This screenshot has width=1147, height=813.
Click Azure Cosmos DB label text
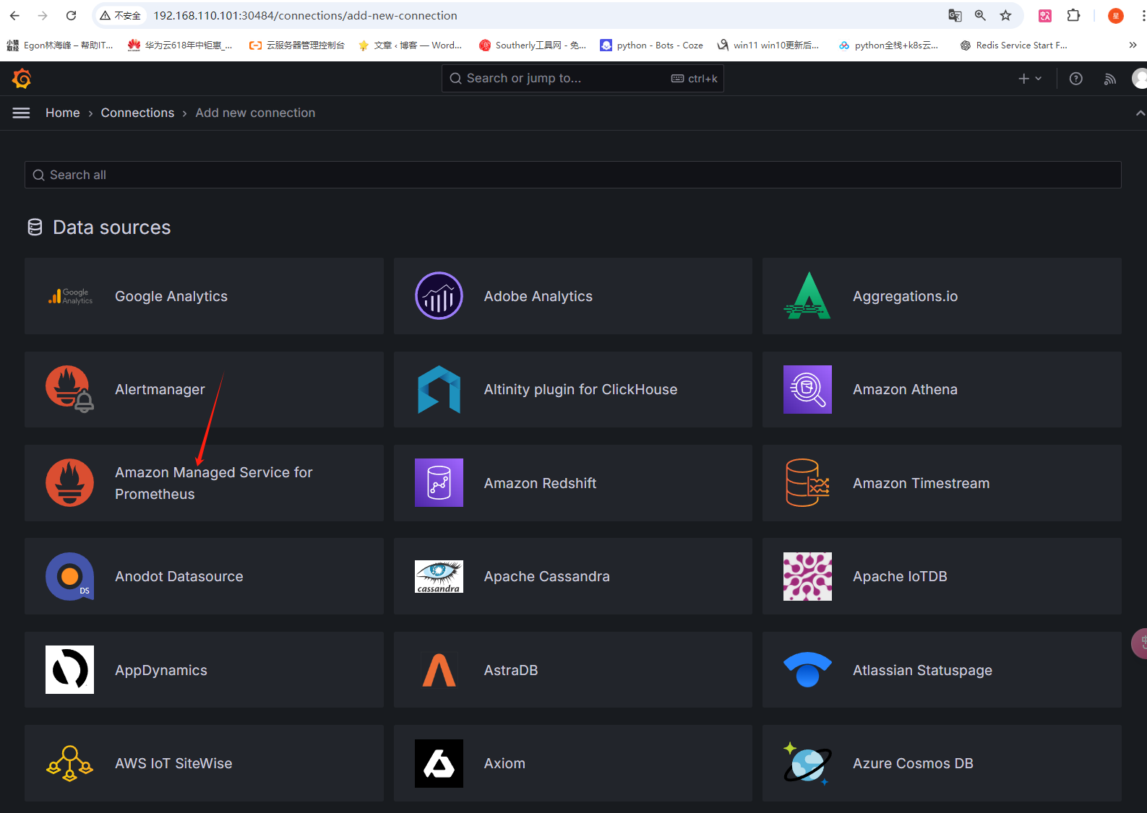[913, 763]
